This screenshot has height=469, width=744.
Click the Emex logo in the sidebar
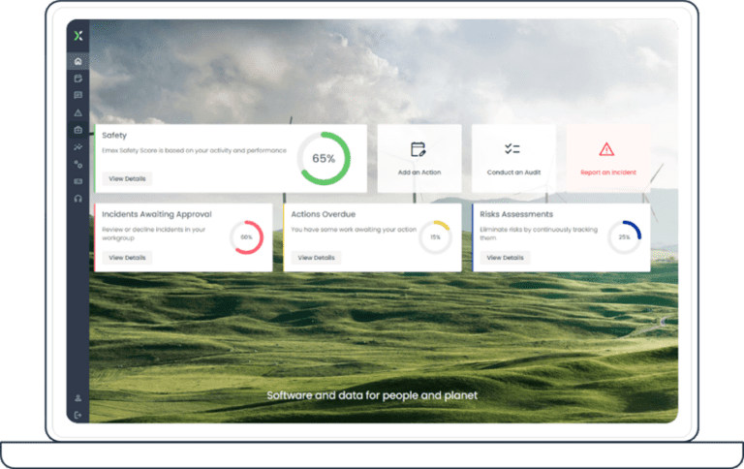click(77, 36)
